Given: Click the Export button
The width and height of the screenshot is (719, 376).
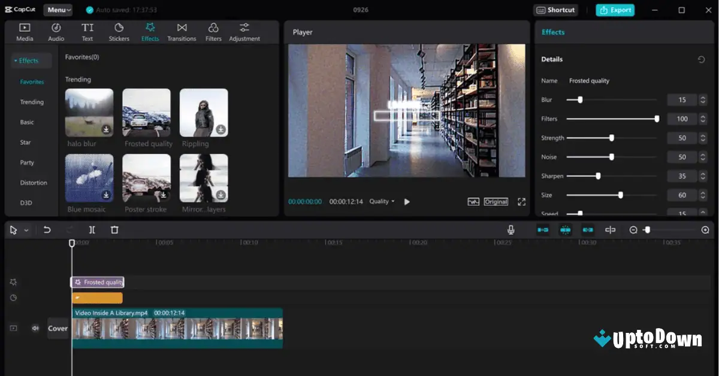Looking at the screenshot, I should coord(615,10).
